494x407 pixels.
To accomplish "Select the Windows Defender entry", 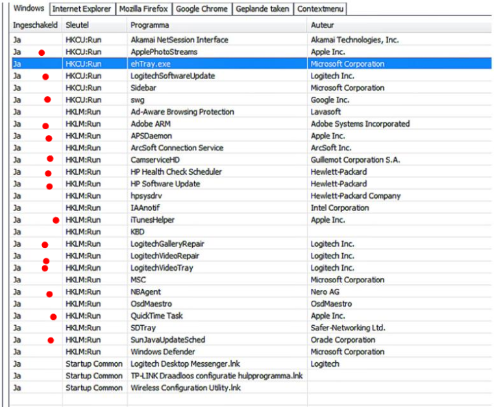I will (x=252, y=352).
